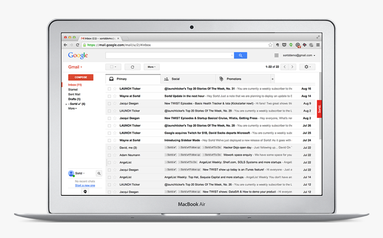383x238 pixels.
Task: Click the Hangouts quote icon below chats
Action: 85,192
